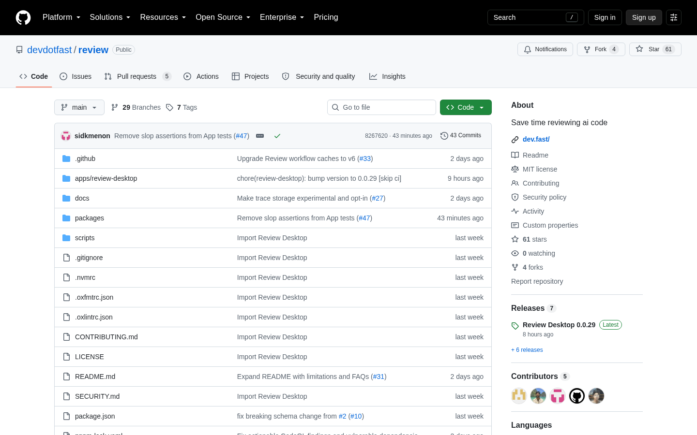697x435 pixels.
Task: Open the Security and quality tab
Action: point(318,76)
